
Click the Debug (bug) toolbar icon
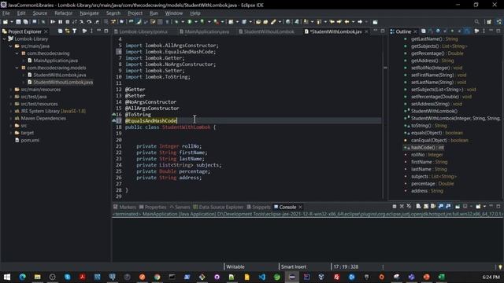pyautogui.click(x=176, y=22)
